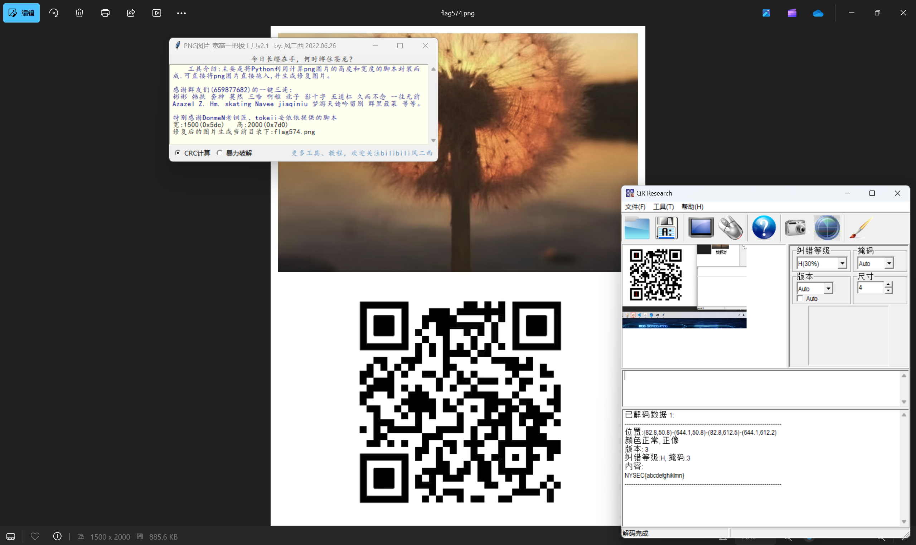Click the 宽:1500(0x5dc) line in PNG tool
Viewport: 916px width, 545px height.
point(230,125)
